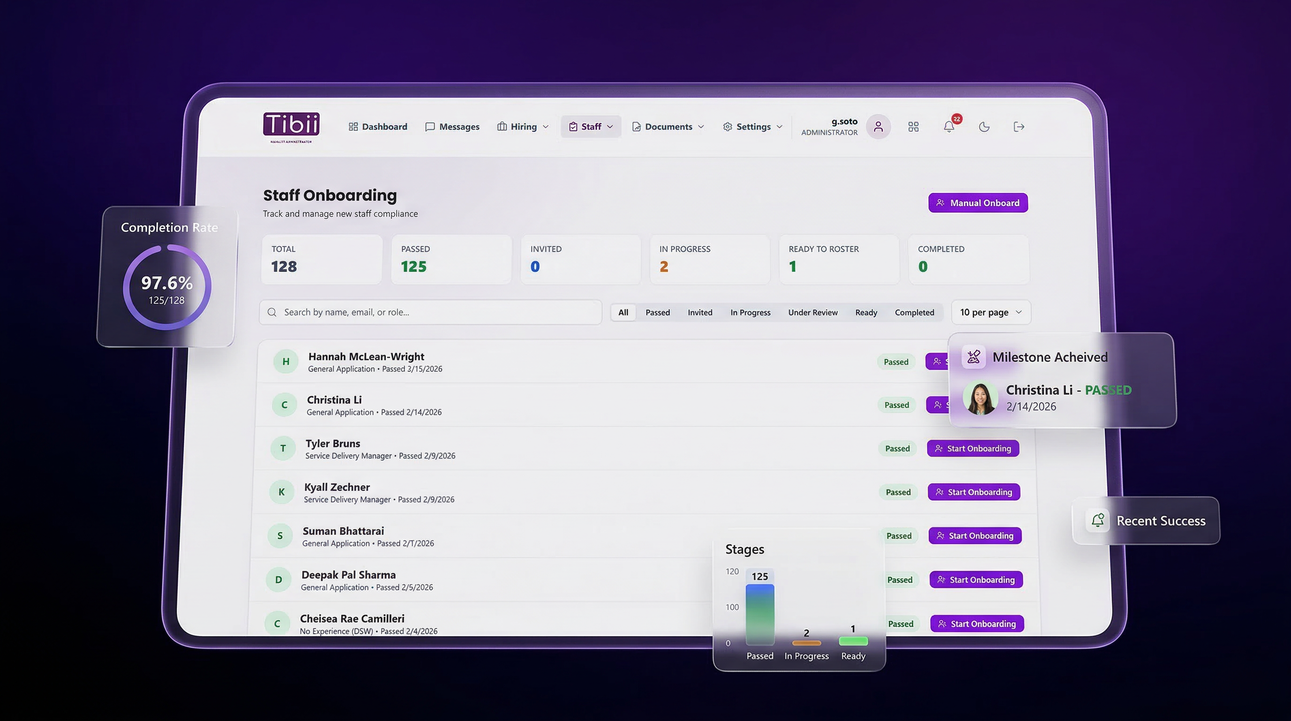The width and height of the screenshot is (1291, 721).
Task: Click the Tibii logo
Action: [x=291, y=127]
